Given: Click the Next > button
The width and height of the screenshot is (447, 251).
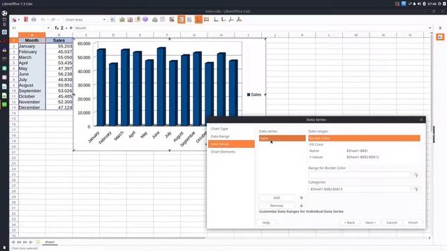Looking at the screenshot, I should tap(371, 222).
